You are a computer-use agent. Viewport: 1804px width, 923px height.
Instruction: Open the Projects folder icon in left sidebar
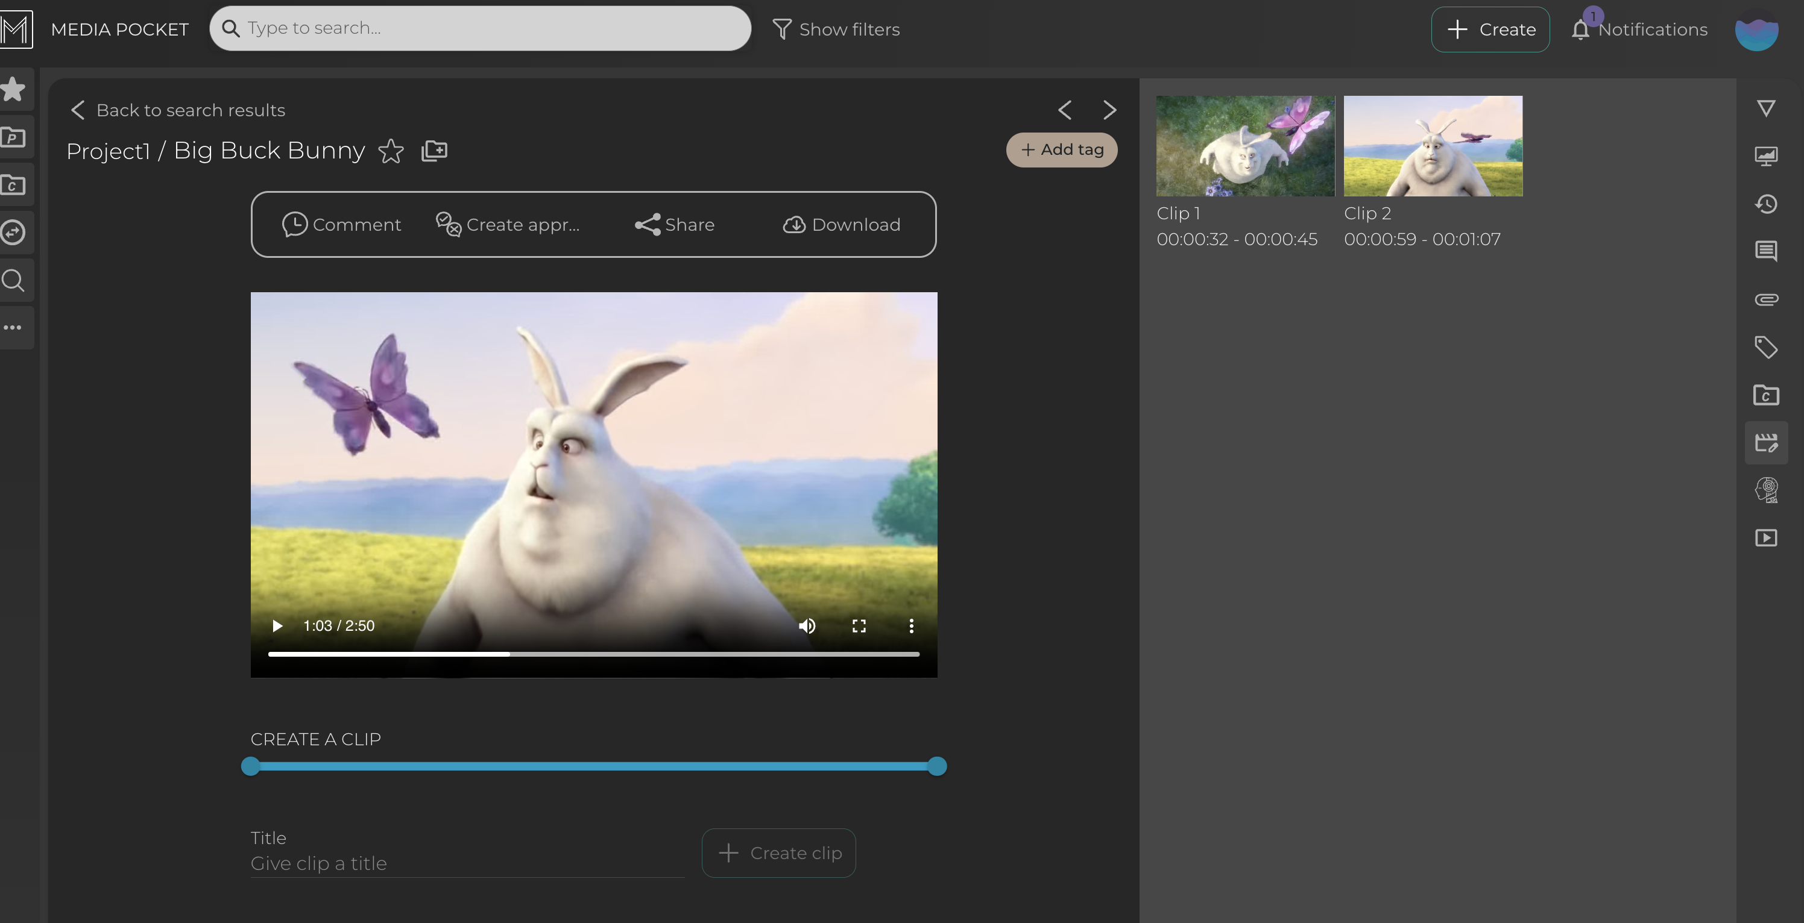pyautogui.click(x=14, y=137)
